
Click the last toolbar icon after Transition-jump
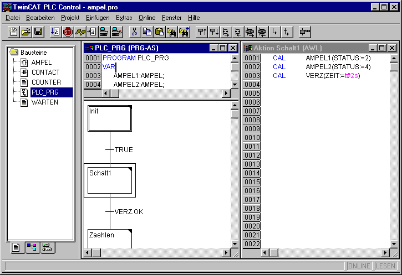point(305,32)
